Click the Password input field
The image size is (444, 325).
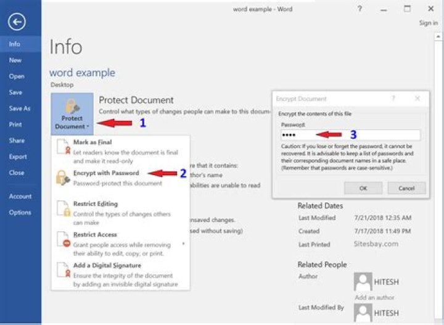[350, 135]
